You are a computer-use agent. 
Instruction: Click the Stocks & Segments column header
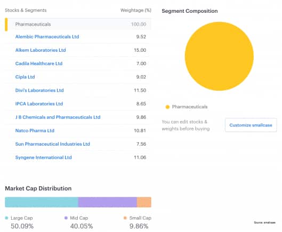pos(26,10)
